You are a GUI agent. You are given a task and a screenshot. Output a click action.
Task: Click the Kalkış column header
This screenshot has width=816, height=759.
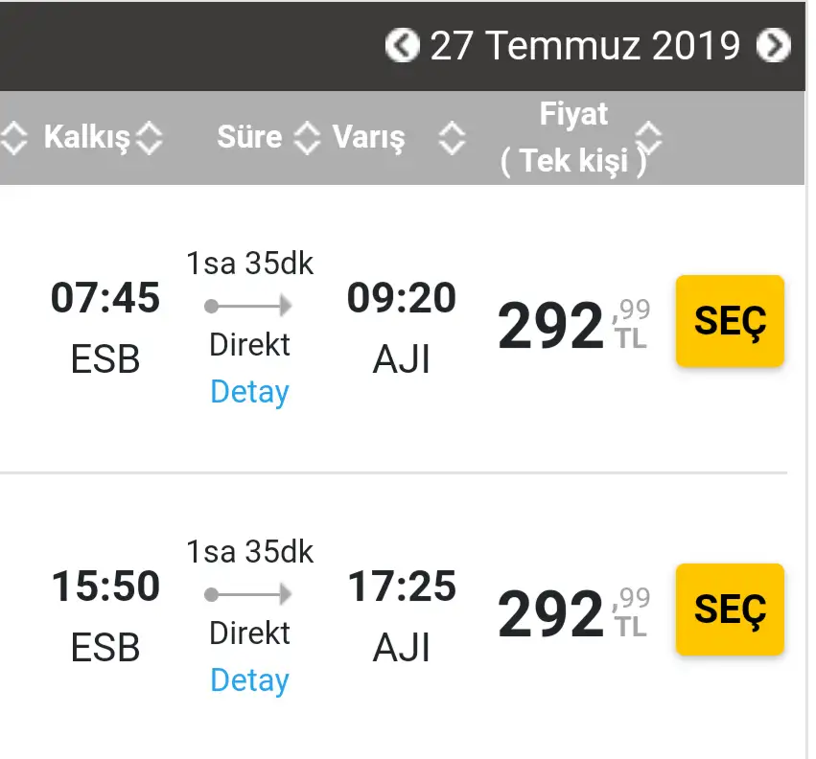[86, 137]
